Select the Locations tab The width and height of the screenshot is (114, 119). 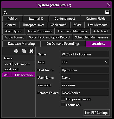tap(98, 44)
